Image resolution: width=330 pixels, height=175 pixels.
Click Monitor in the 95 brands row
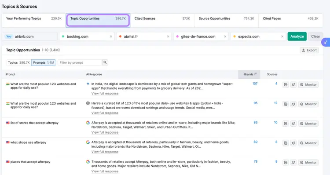pos(308,104)
